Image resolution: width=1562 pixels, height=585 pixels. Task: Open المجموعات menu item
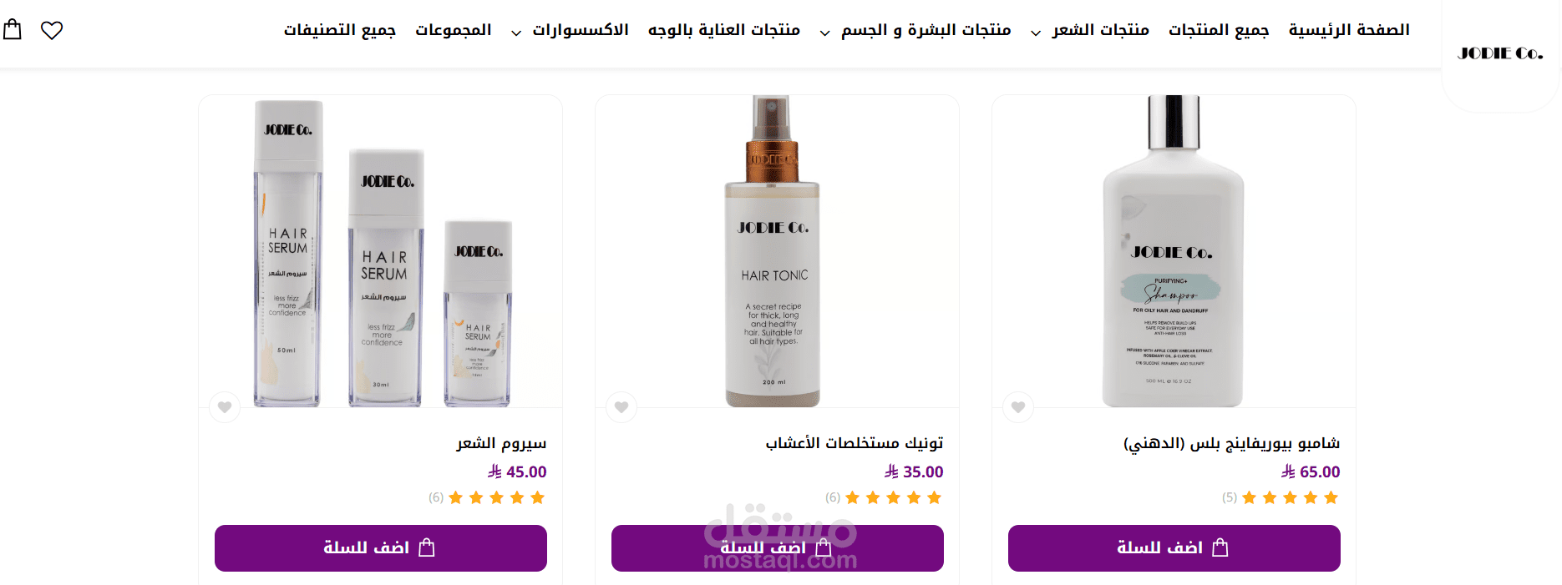pos(454,30)
